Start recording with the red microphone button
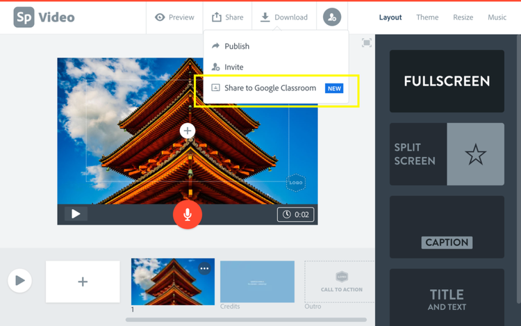Screen dimensions: 521x326 (x=188, y=214)
